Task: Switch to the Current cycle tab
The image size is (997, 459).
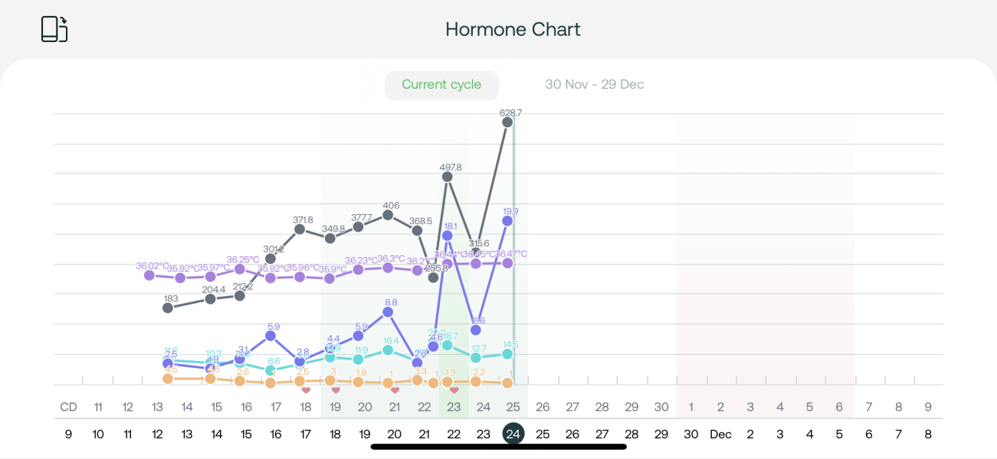Action: (441, 85)
